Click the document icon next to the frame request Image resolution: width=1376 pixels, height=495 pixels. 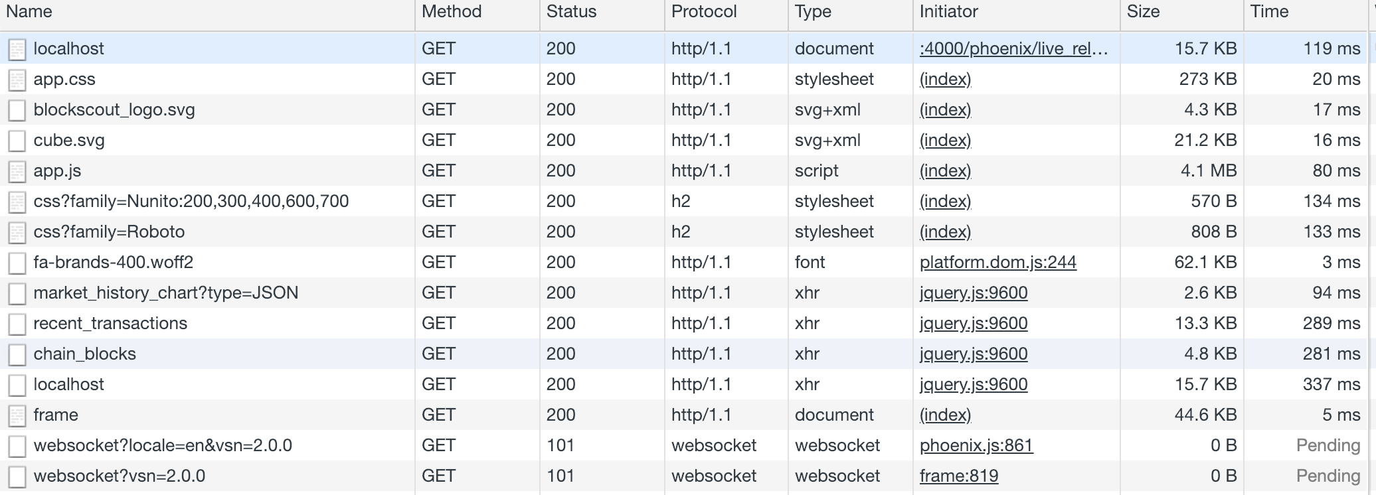[18, 414]
